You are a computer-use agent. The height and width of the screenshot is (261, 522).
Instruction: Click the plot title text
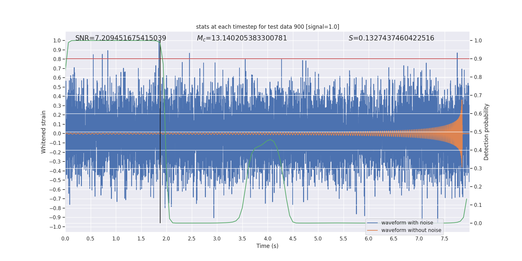[x=268, y=27]
